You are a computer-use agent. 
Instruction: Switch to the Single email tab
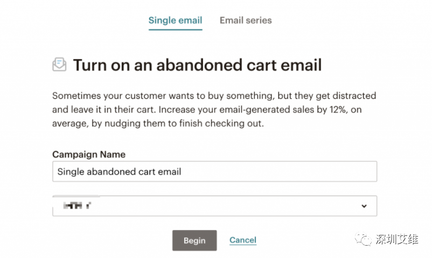pos(175,21)
